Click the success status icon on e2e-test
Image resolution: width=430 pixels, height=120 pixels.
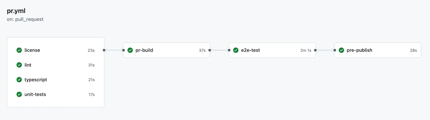pos(236,50)
